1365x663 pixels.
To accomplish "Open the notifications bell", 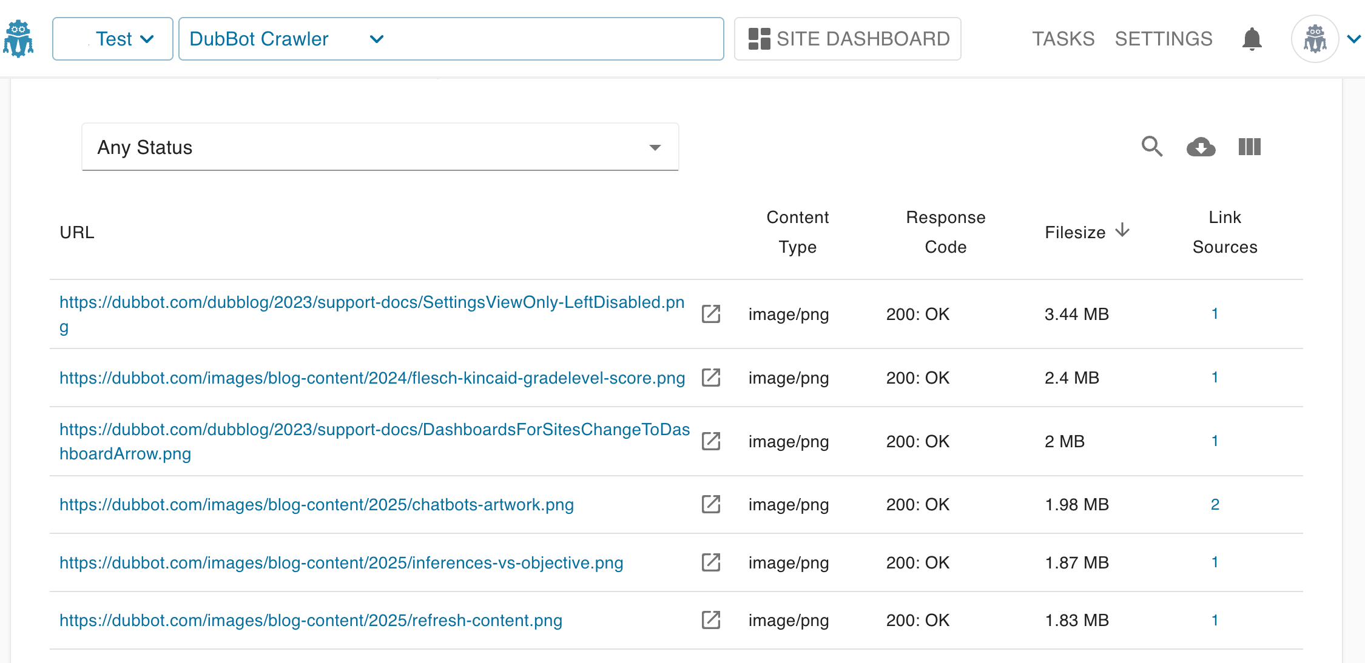I will 1252,38.
